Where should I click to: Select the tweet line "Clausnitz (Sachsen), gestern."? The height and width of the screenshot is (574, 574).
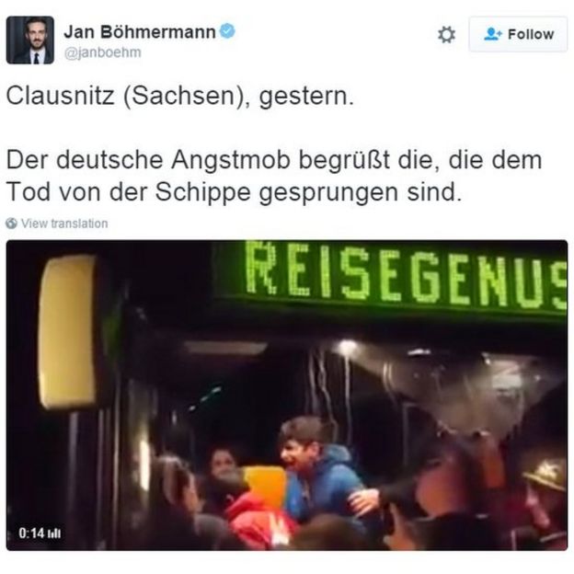180,97
